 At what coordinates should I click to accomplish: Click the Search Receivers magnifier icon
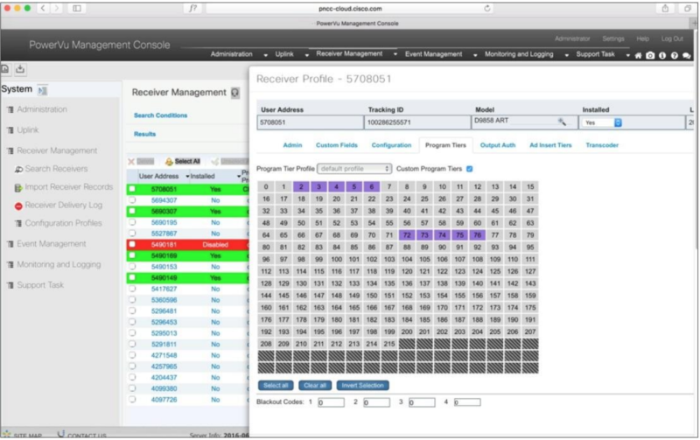tap(18, 169)
